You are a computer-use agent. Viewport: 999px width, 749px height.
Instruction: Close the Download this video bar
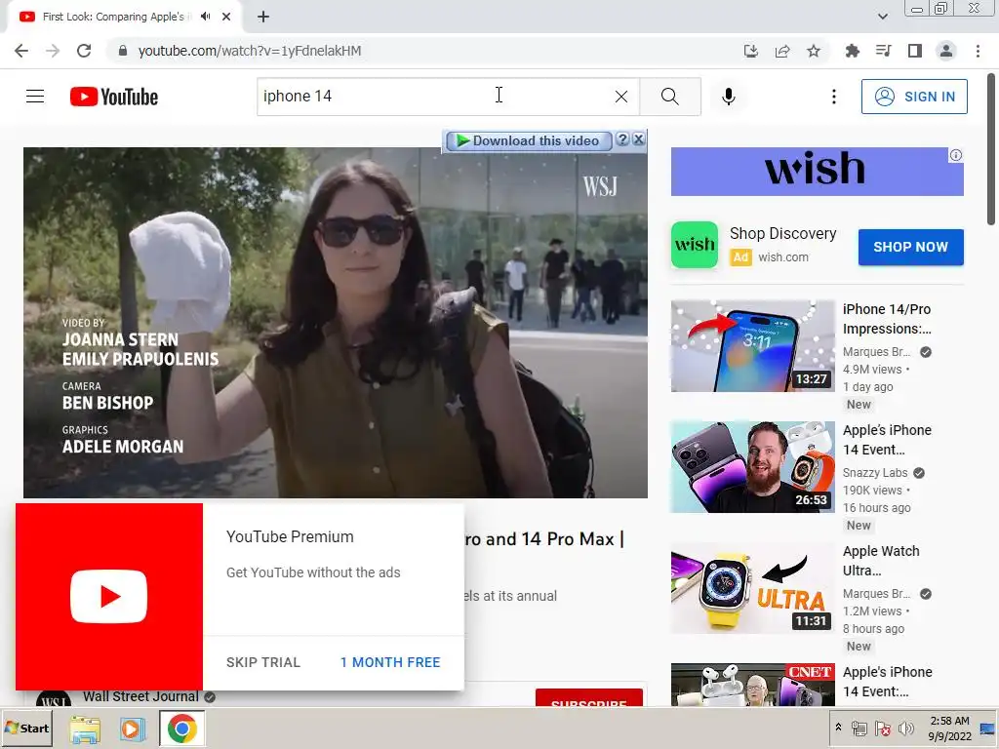[638, 139]
